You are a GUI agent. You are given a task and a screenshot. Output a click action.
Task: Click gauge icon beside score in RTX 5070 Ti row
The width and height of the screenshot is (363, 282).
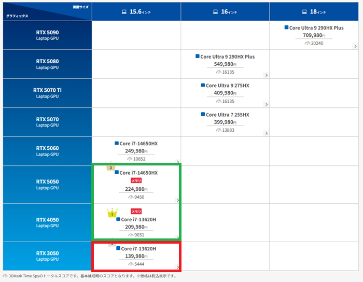[x=218, y=101]
